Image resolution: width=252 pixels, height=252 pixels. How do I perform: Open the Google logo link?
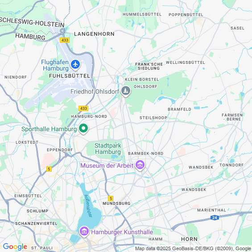point(15,247)
